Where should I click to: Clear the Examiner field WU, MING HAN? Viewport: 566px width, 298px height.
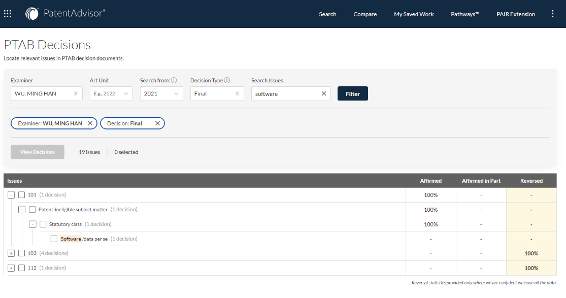coord(76,93)
